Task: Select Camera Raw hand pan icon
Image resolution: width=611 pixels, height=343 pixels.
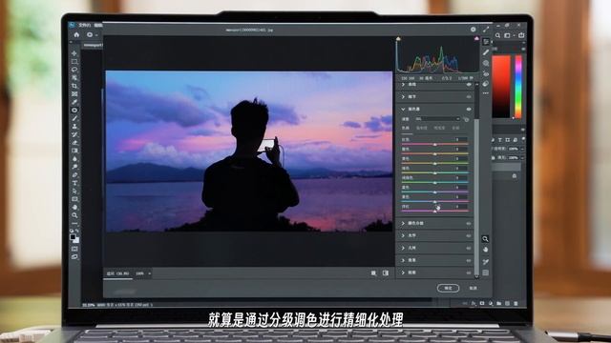Action: pyautogui.click(x=486, y=250)
